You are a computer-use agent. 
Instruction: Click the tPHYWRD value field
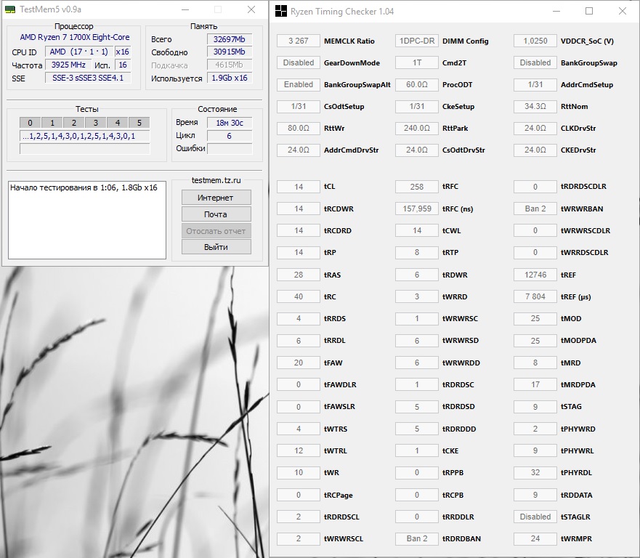[535, 429]
